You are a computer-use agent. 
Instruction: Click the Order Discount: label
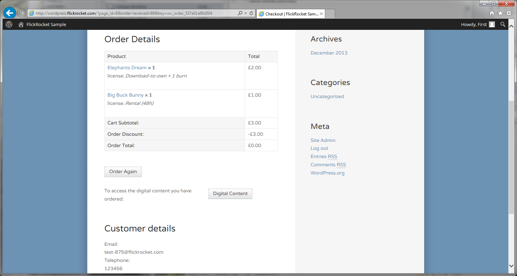click(125, 134)
